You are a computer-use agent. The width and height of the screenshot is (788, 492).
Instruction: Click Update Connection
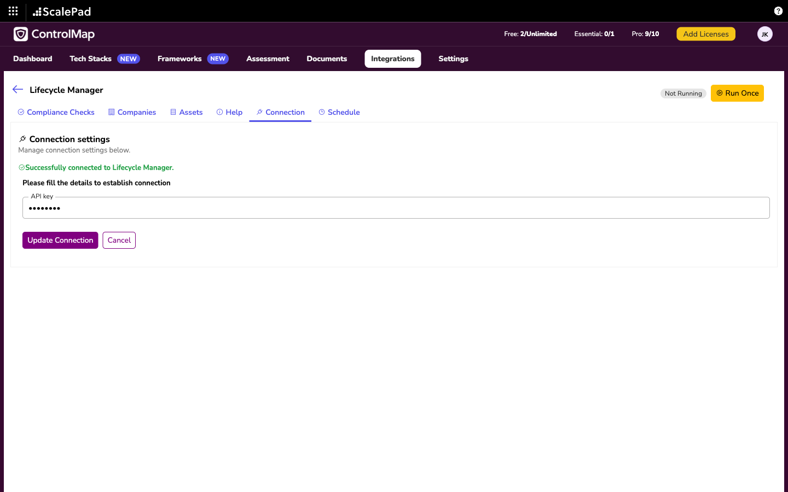tap(60, 240)
